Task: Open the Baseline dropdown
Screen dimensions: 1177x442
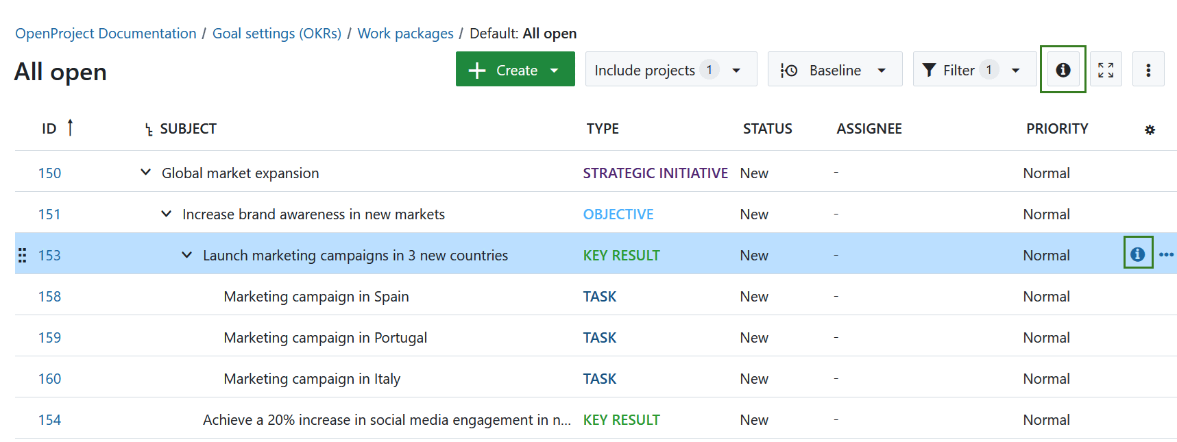Action: (834, 70)
